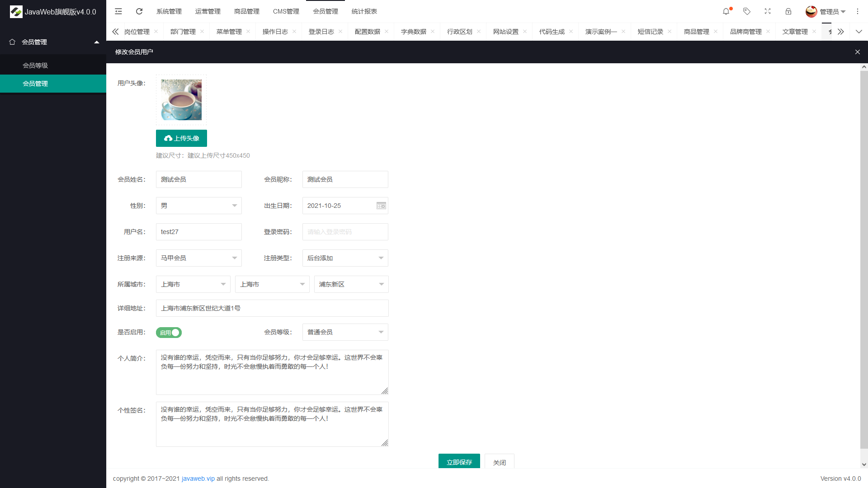Click the tag icon in header
Viewport: 868px width, 488px height.
click(747, 11)
